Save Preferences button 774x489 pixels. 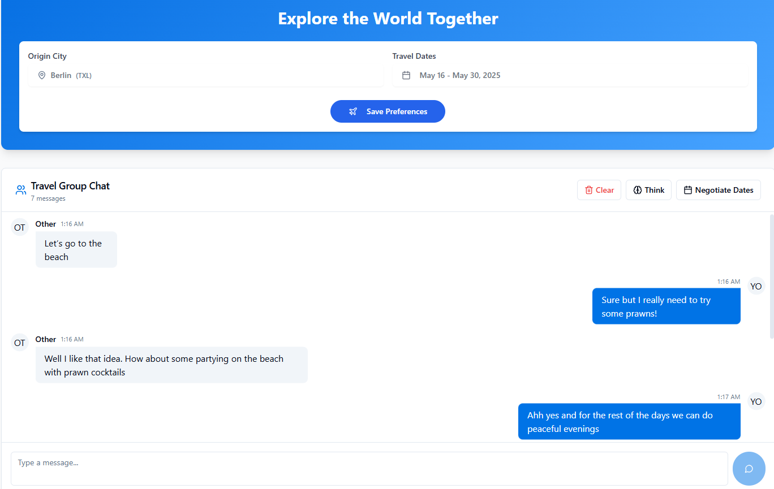tap(388, 111)
